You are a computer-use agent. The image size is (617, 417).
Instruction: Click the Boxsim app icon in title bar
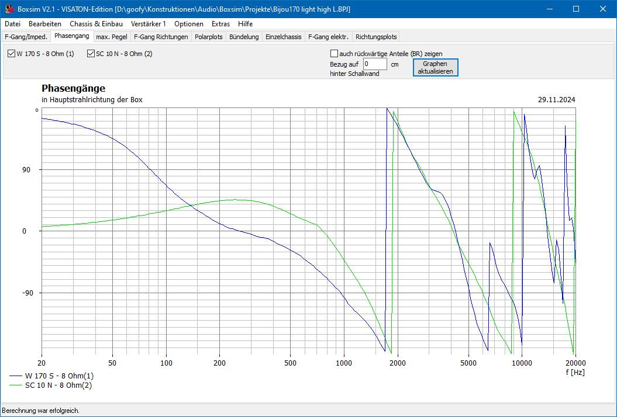[x=9, y=9]
